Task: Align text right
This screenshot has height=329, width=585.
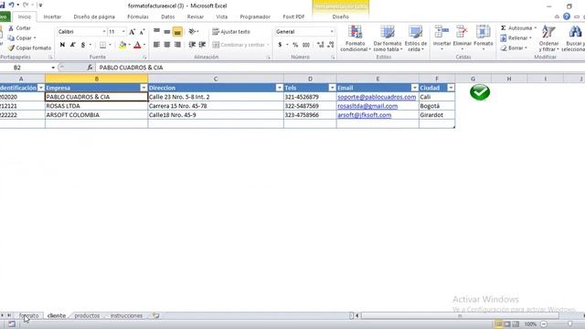Action: tap(177, 45)
